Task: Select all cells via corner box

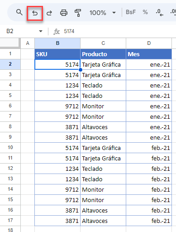Action: point(10,43)
